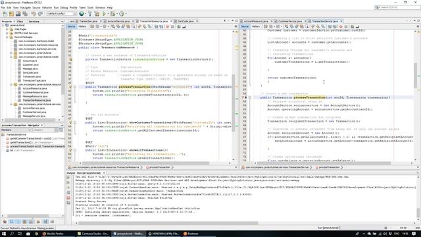Collapse the Source Packages node
The image size is (421, 237).
pyautogui.click(x=7, y=37)
